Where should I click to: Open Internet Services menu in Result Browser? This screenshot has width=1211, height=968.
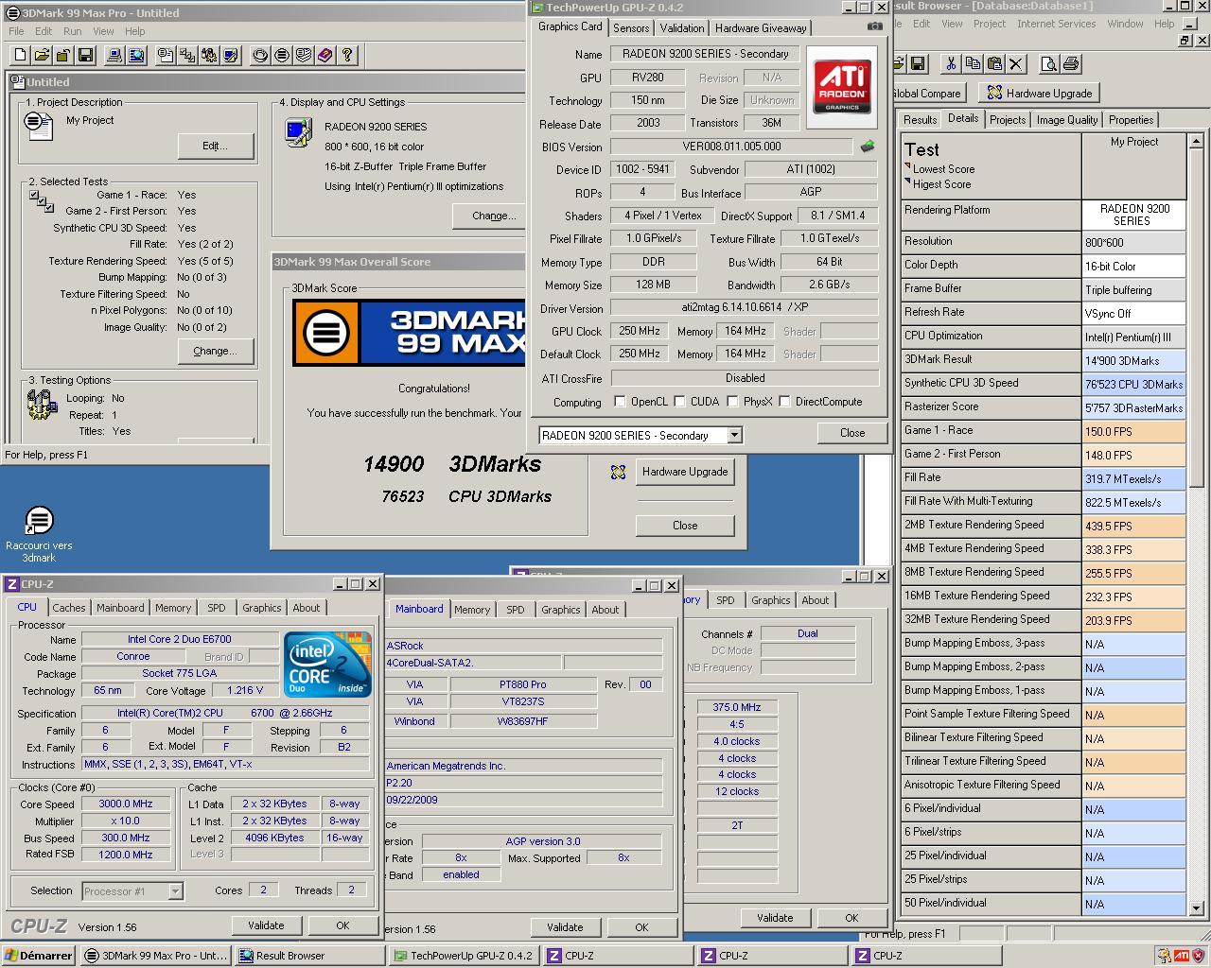pyautogui.click(x=1056, y=24)
